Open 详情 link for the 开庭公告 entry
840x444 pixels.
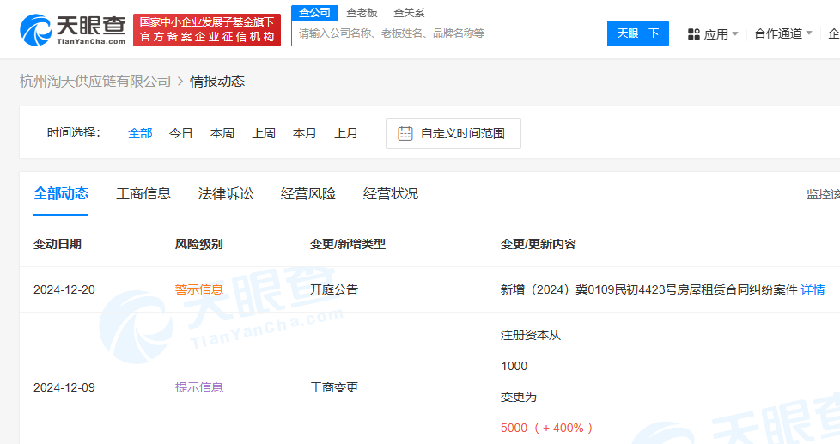[x=813, y=289]
